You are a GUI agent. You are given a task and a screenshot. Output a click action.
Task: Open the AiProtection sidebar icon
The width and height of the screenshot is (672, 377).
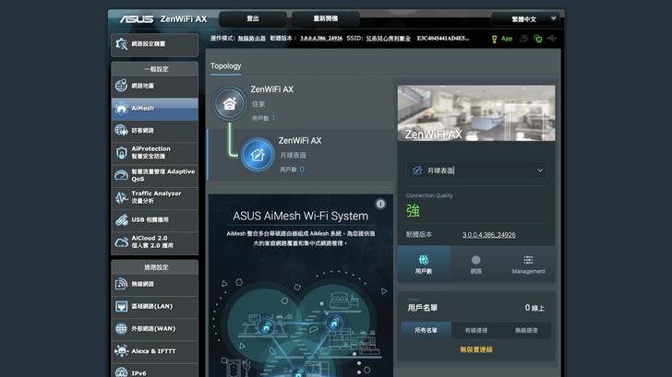[x=122, y=152]
